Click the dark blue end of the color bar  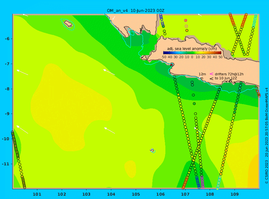(164, 53)
